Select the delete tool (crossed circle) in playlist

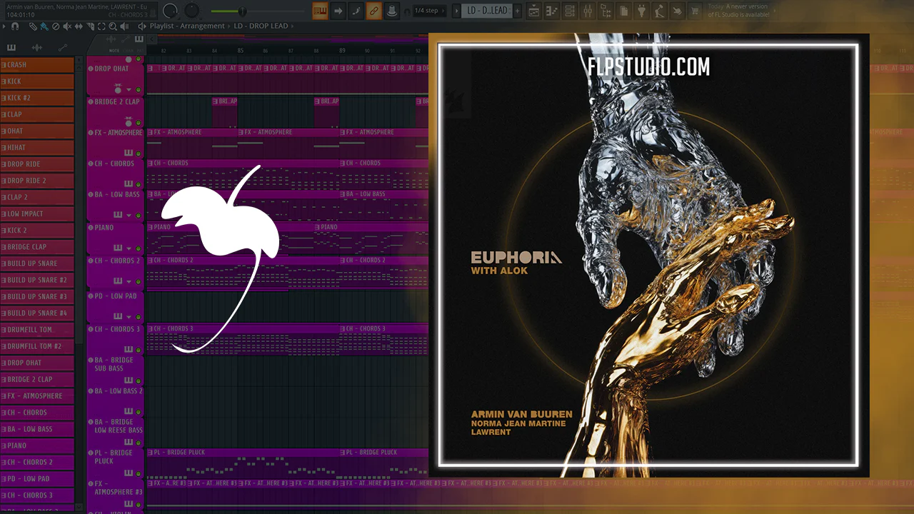56,26
